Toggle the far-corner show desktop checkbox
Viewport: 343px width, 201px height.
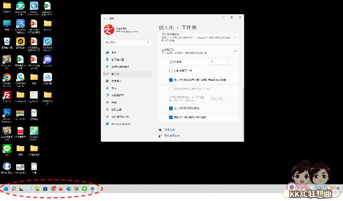(x=171, y=118)
